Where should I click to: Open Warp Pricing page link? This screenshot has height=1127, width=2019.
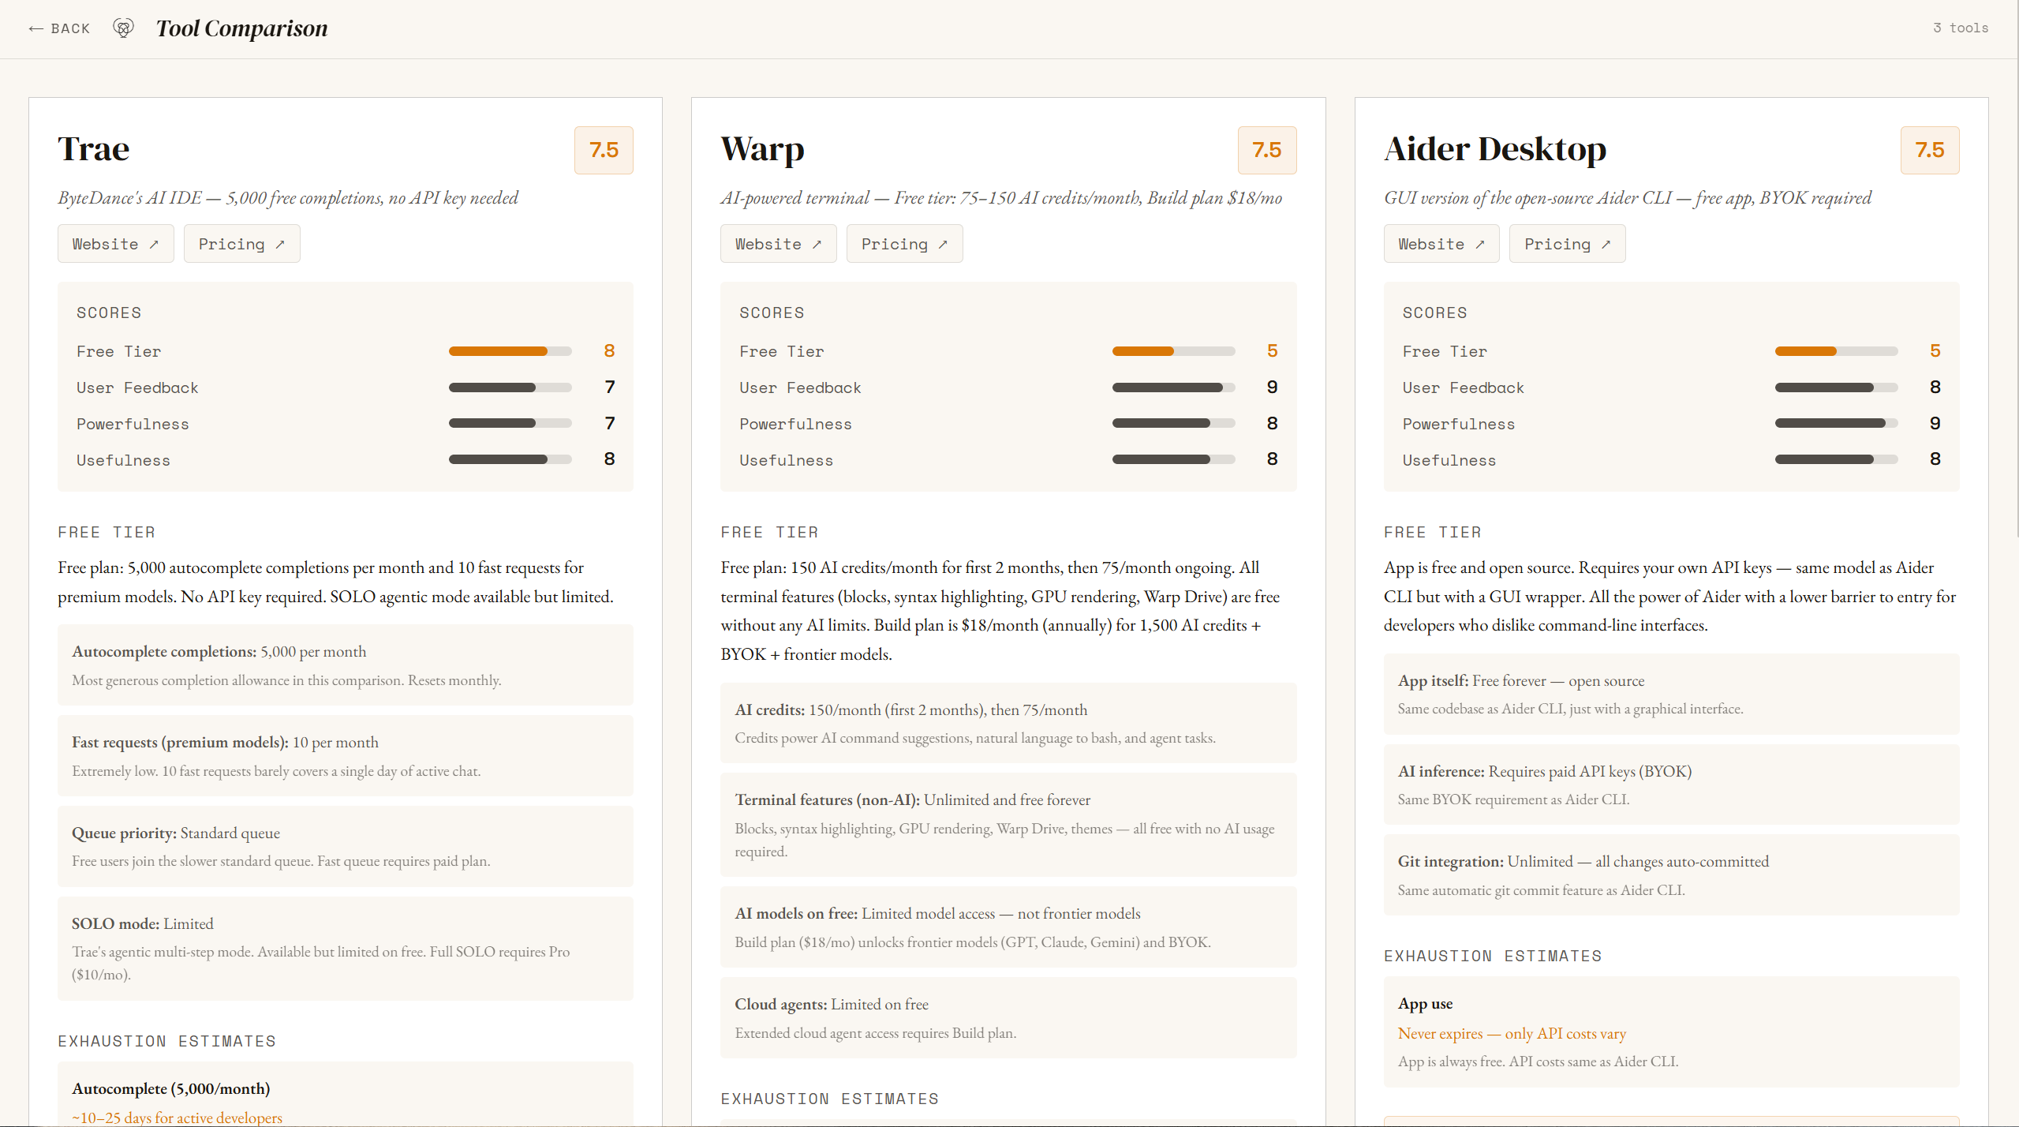coord(904,244)
